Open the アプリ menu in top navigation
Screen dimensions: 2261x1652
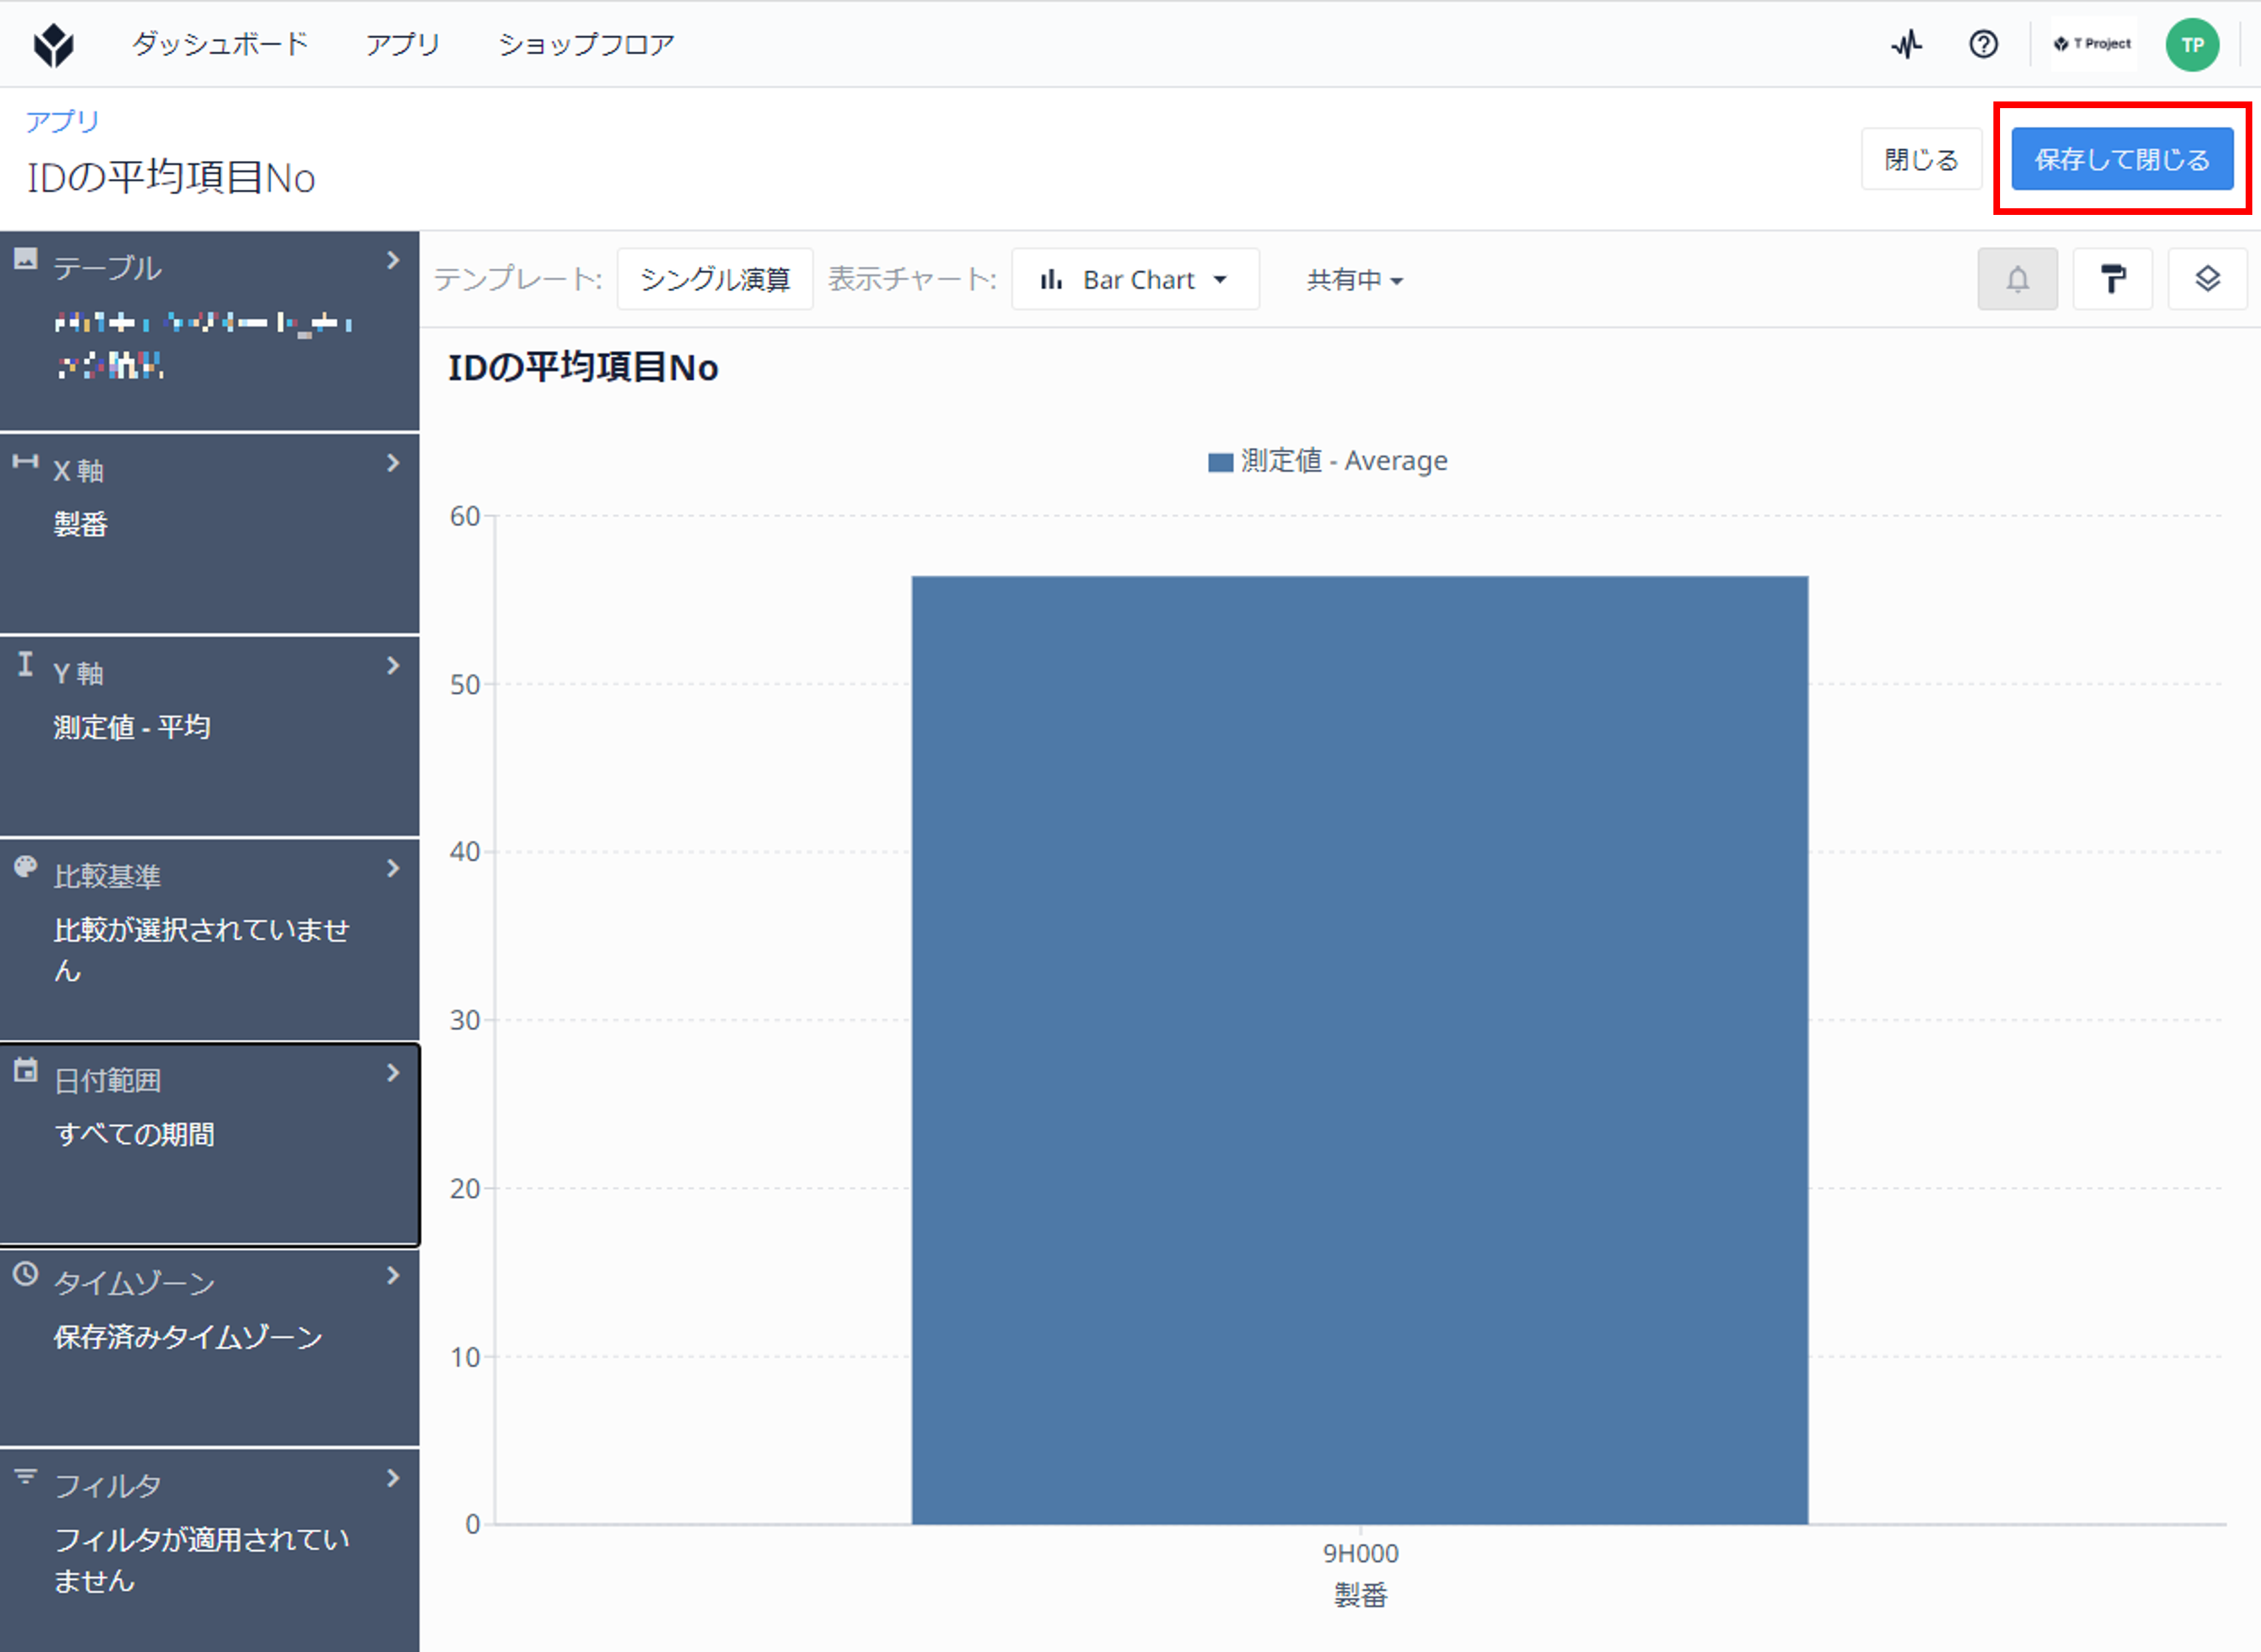coord(403,44)
